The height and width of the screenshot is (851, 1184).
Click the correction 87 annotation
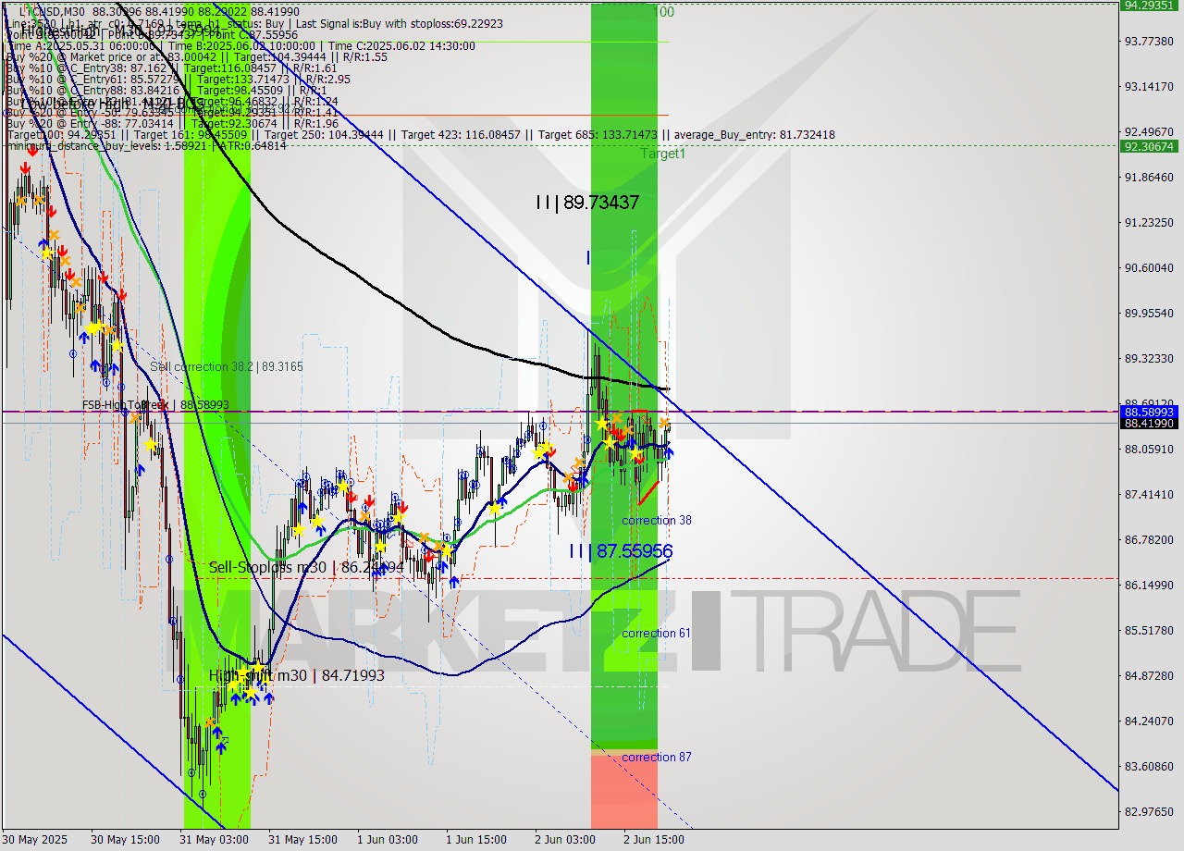pos(655,757)
